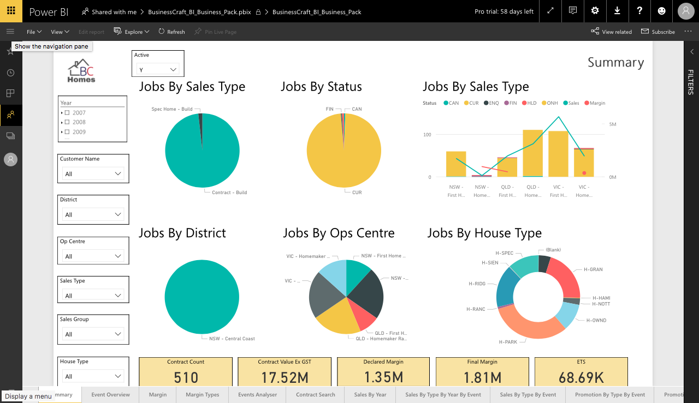
Task: Switch to Event Overview tab
Action: (110, 394)
